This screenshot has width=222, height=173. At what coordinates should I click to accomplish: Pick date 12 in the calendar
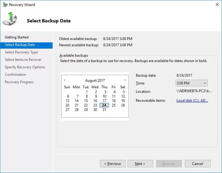[123, 96]
